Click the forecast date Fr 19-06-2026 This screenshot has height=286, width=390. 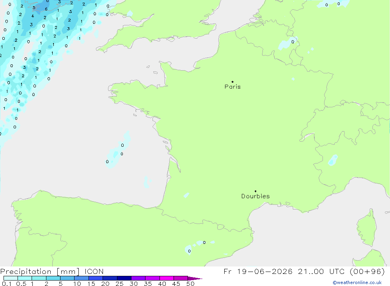tap(258, 271)
